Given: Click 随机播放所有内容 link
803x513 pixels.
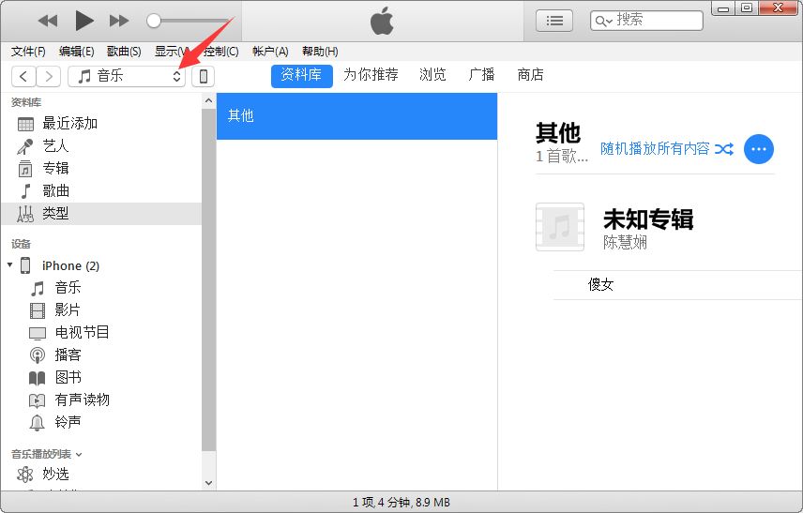Looking at the screenshot, I should (655, 149).
